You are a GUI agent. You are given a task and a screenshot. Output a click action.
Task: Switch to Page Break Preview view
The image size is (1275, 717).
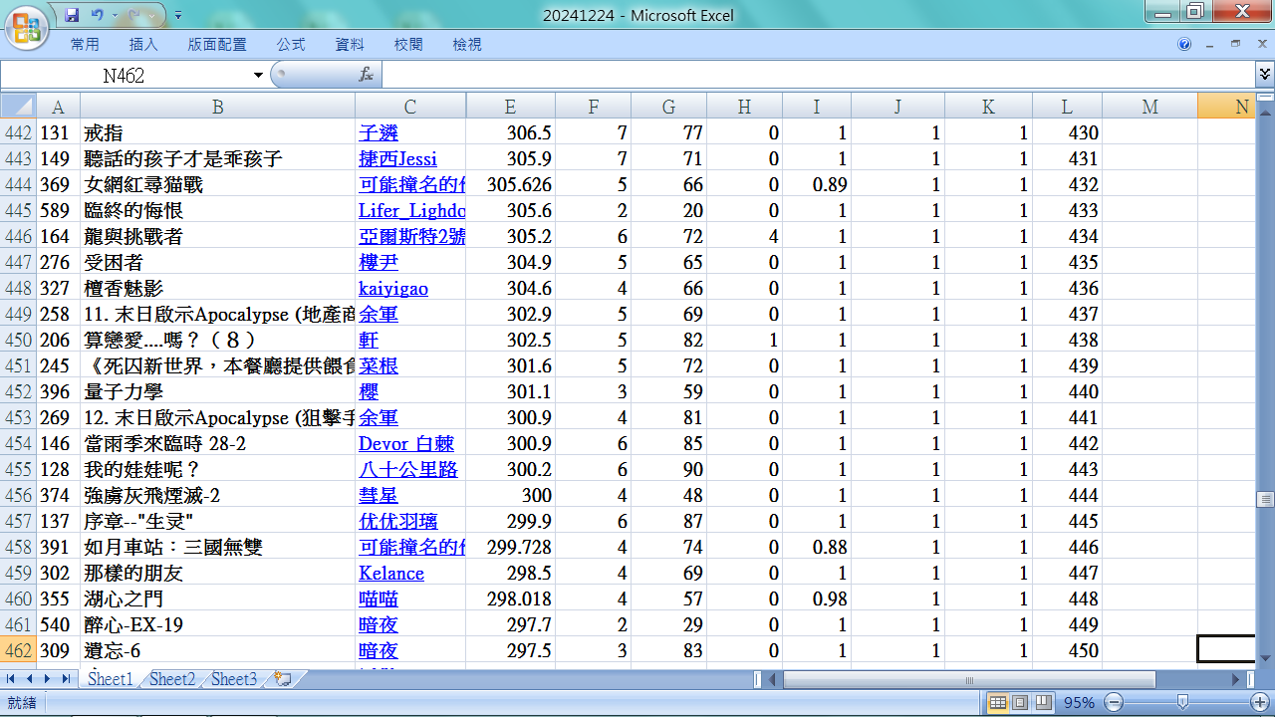coord(1042,703)
